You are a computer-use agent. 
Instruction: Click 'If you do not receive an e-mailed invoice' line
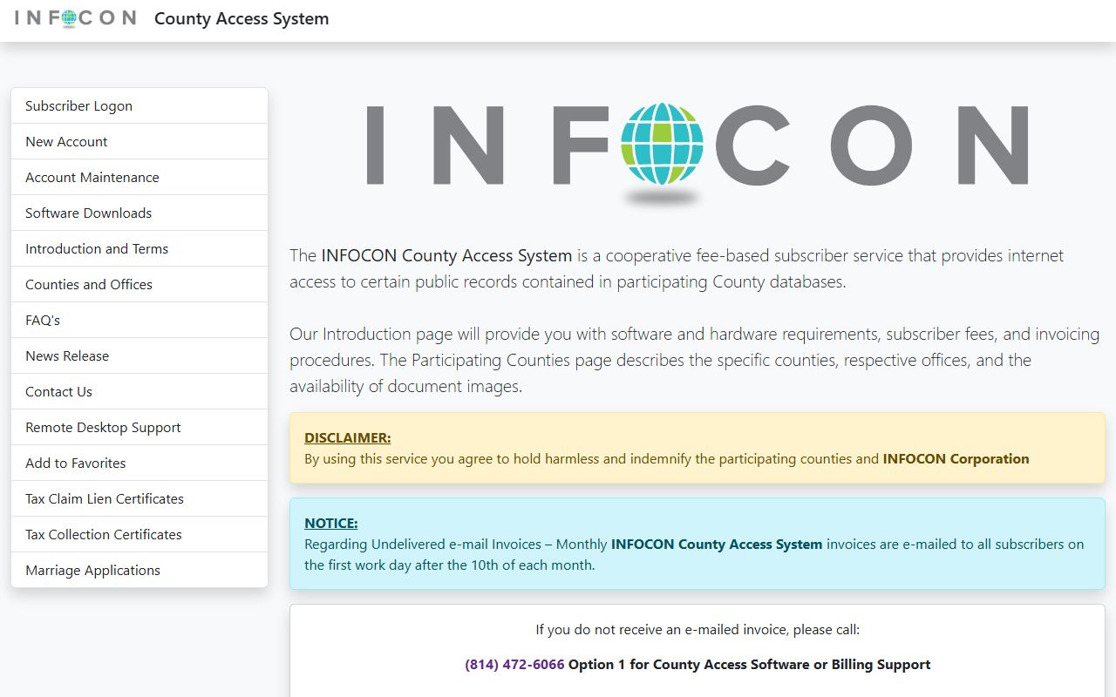(x=697, y=629)
